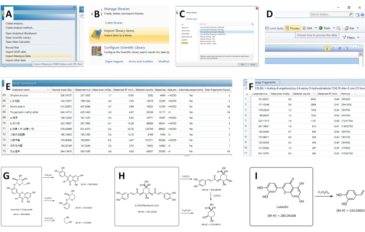The width and height of the screenshot is (365, 232).
Task: Click the copy icon beside Tools
Action: [338, 28]
